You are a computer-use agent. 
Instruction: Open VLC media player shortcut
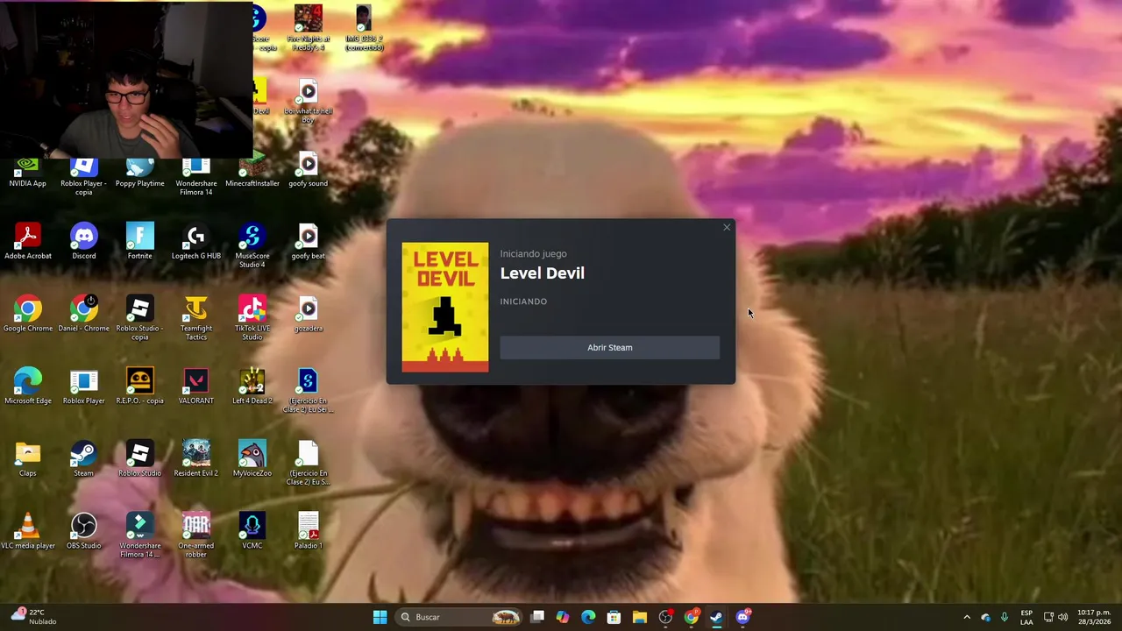pyautogui.click(x=28, y=533)
